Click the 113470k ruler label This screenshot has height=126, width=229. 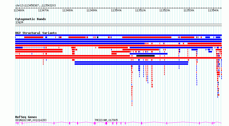tap(43, 10)
